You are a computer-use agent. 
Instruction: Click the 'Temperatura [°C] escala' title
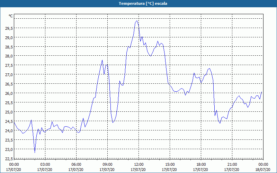pyautogui.click(x=143, y=3)
